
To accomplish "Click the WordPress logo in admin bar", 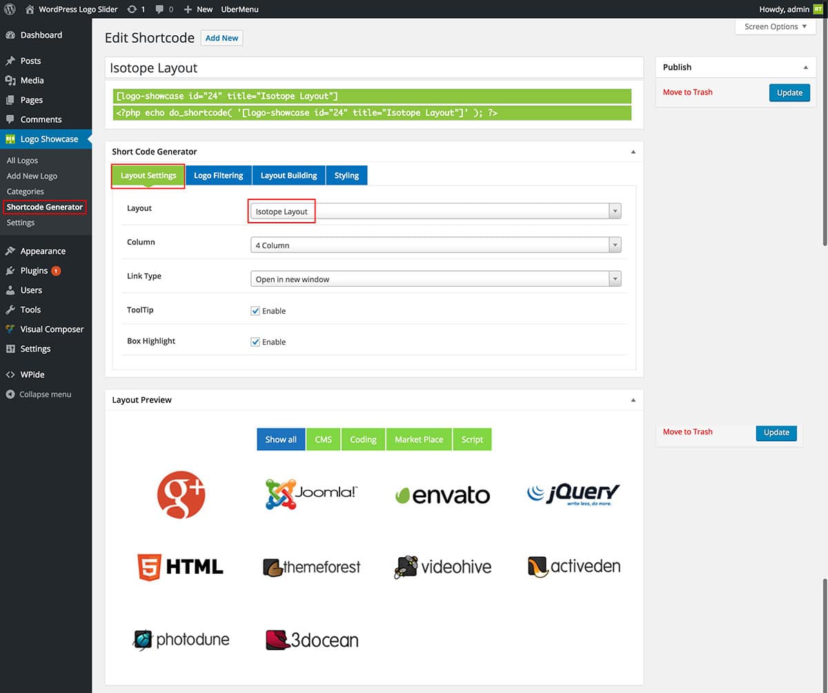I will (10, 9).
